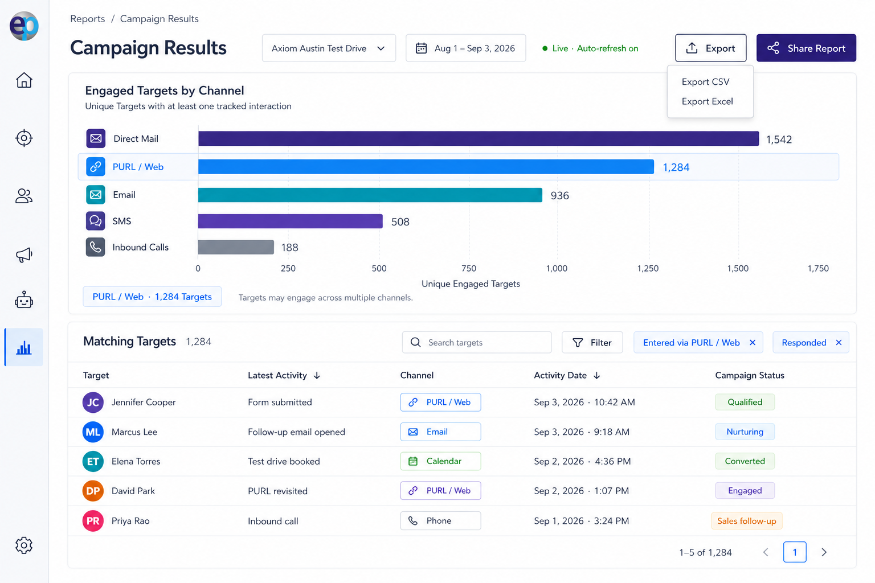Go to Reports breadcrumb

(x=88, y=19)
